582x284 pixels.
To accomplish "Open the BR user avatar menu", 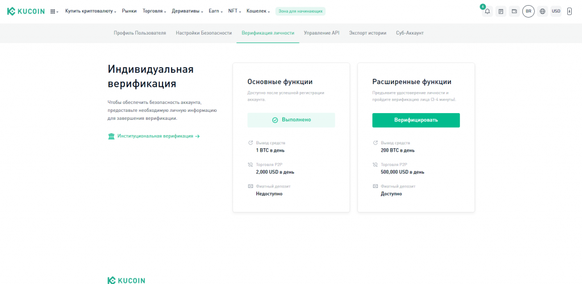I will pos(529,11).
